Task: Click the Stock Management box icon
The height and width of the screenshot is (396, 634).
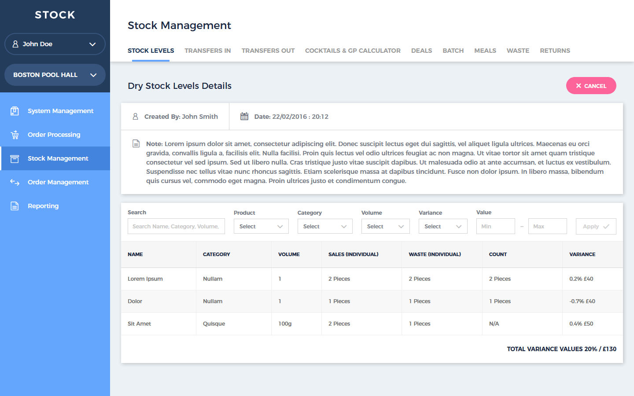Action: tap(15, 158)
